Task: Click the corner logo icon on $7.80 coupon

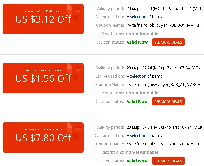Action: click(74, 131)
